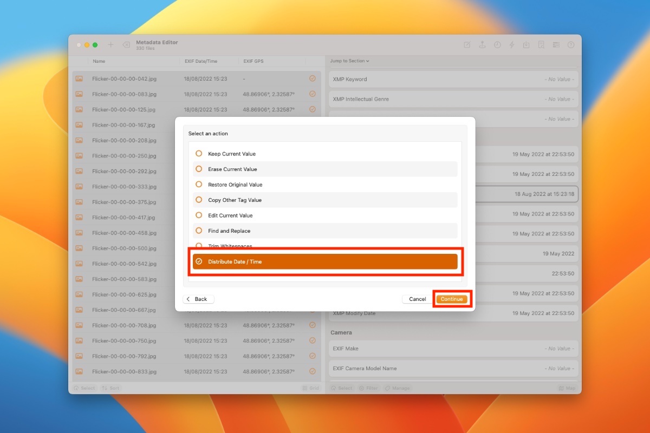Click the delete-arrow remove icon in the toolbar
This screenshot has height=433, width=650.
pyautogui.click(x=126, y=45)
